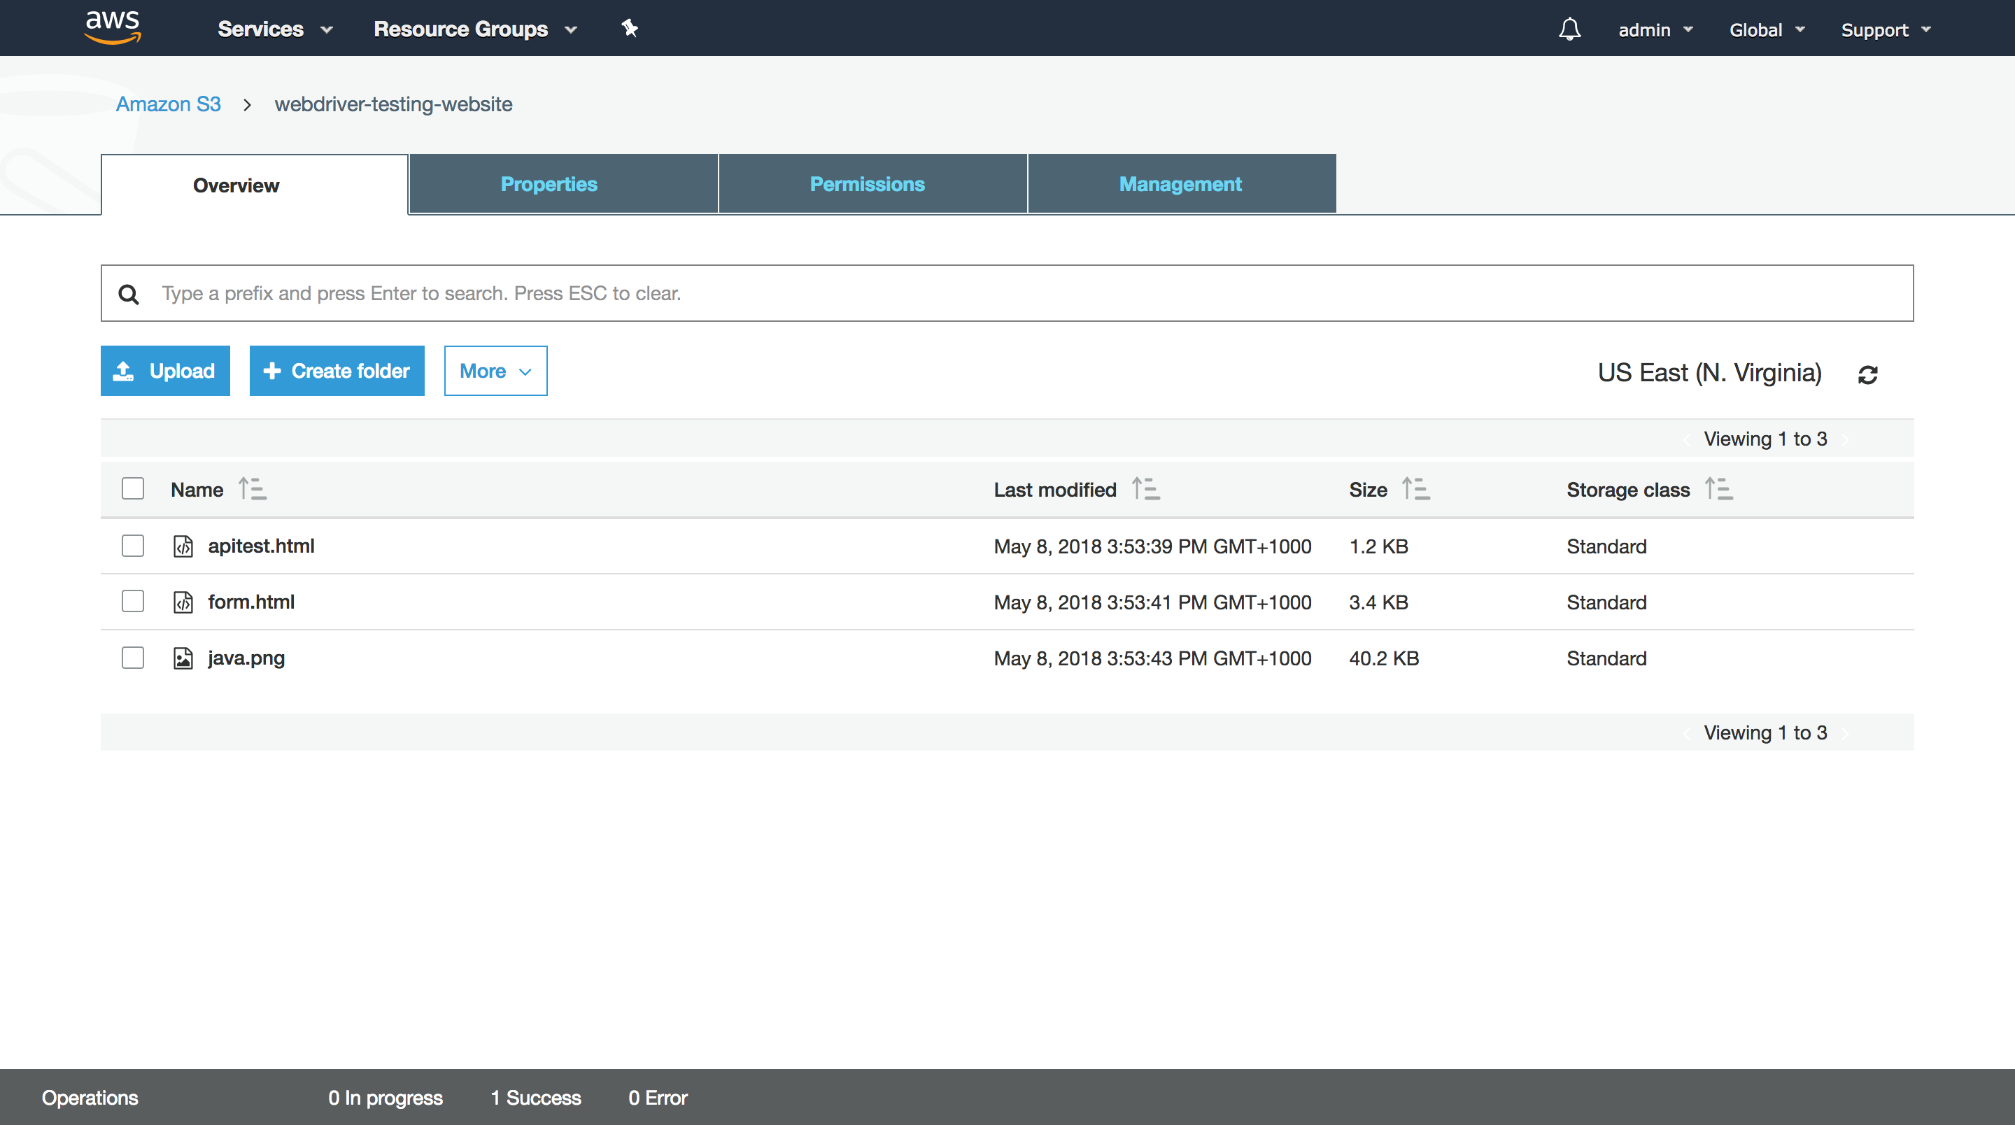Screen dimensions: 2015x1125
Task: Sort by the Last modified column icon
Action: click(x=1145, y=489)
